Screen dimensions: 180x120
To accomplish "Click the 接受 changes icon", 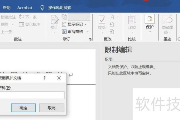I will point(102,19).
